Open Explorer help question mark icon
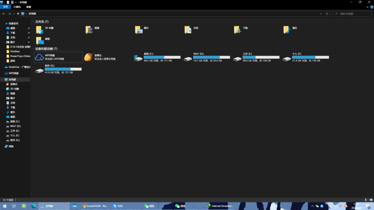 [x=372, y=7]
